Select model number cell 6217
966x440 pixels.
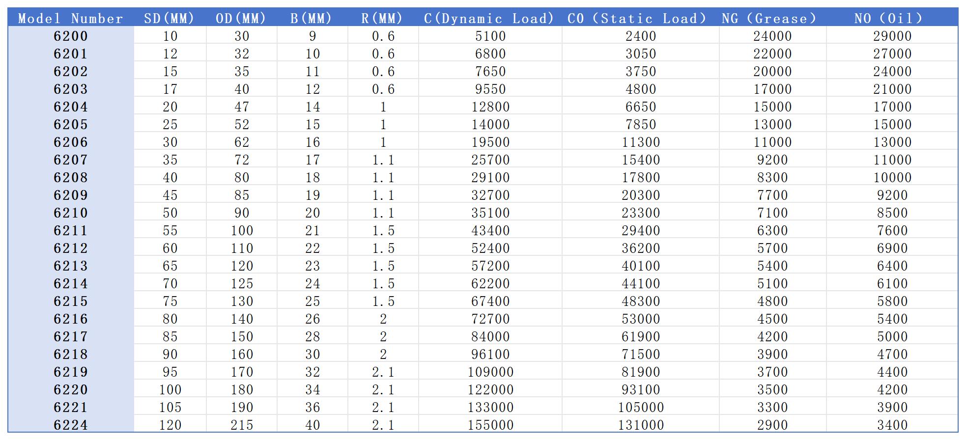click(x=71, y=337)
